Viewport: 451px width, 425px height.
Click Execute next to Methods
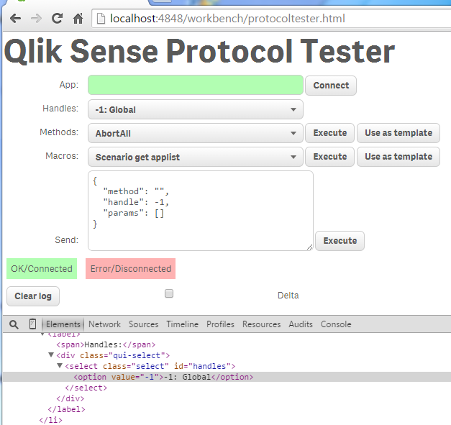(330, 133)
